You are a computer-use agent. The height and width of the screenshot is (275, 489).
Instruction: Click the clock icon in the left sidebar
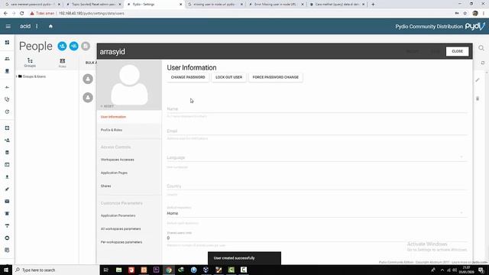7,112
